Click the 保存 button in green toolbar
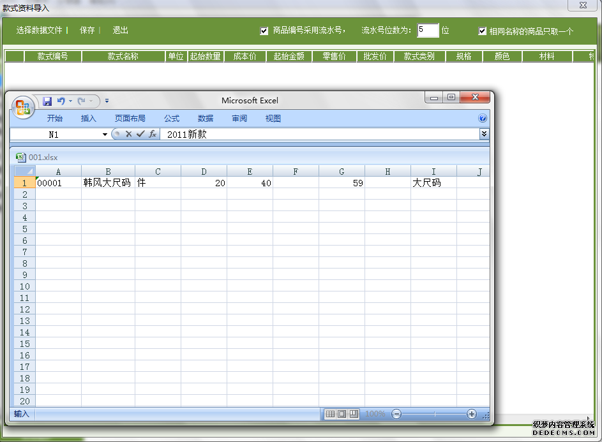 (87, 30)
